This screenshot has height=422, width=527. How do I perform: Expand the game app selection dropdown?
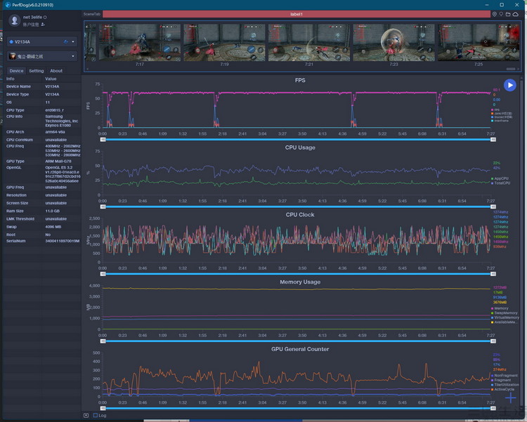(42, 56)
